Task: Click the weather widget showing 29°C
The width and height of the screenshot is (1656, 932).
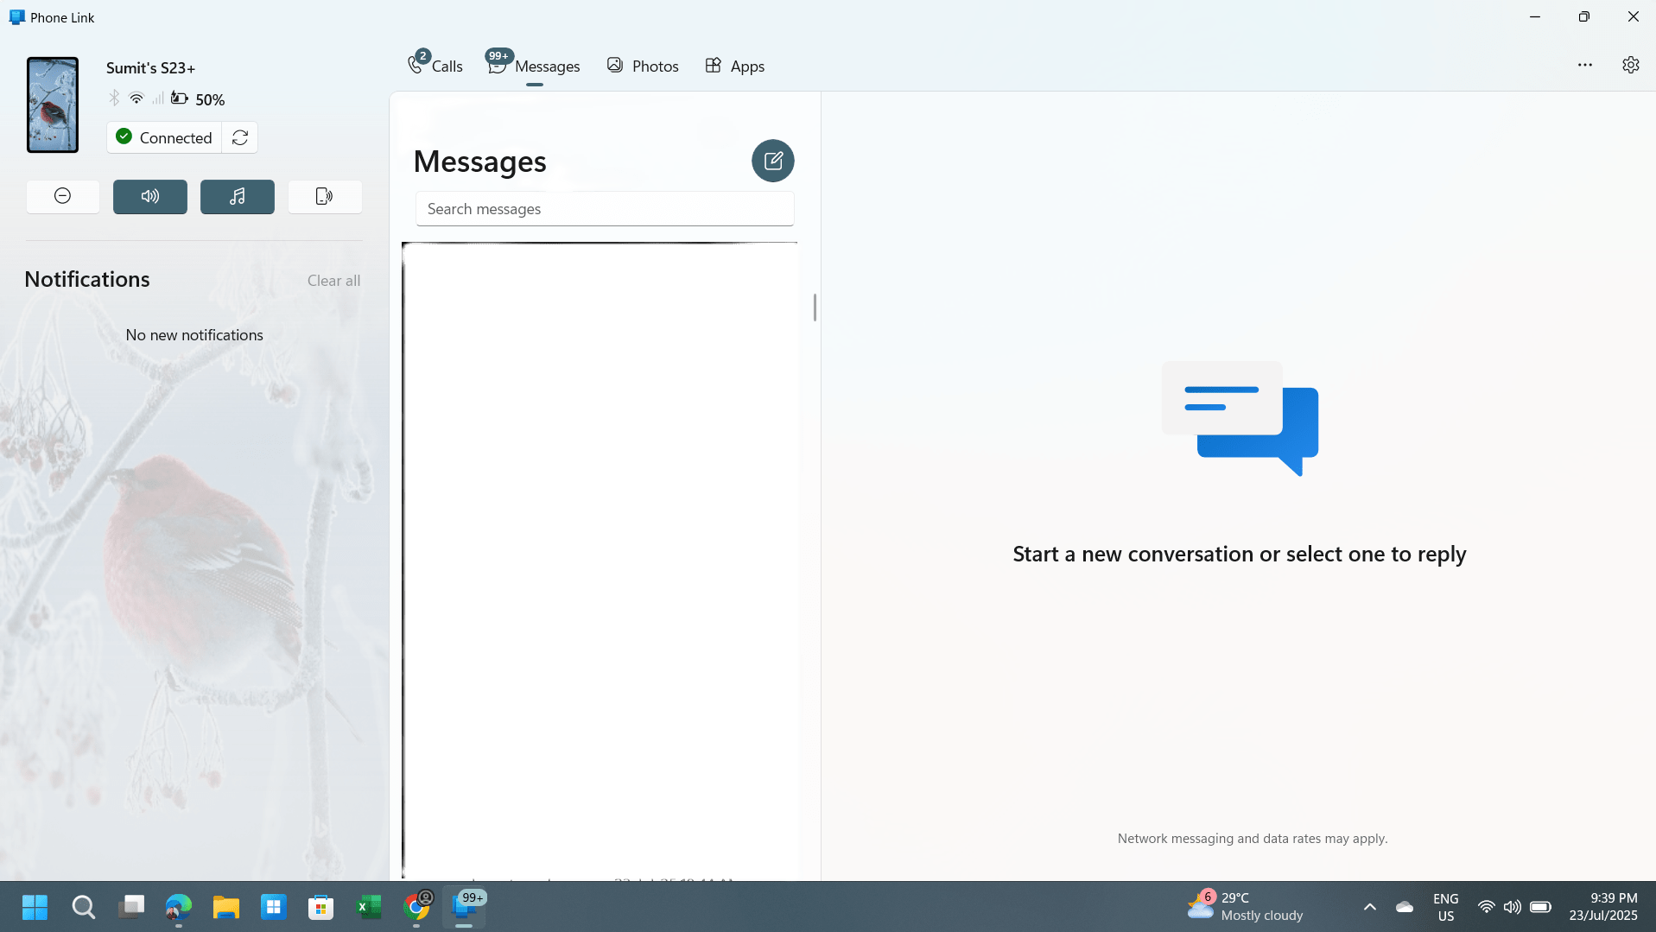Action: [1244, 906]
